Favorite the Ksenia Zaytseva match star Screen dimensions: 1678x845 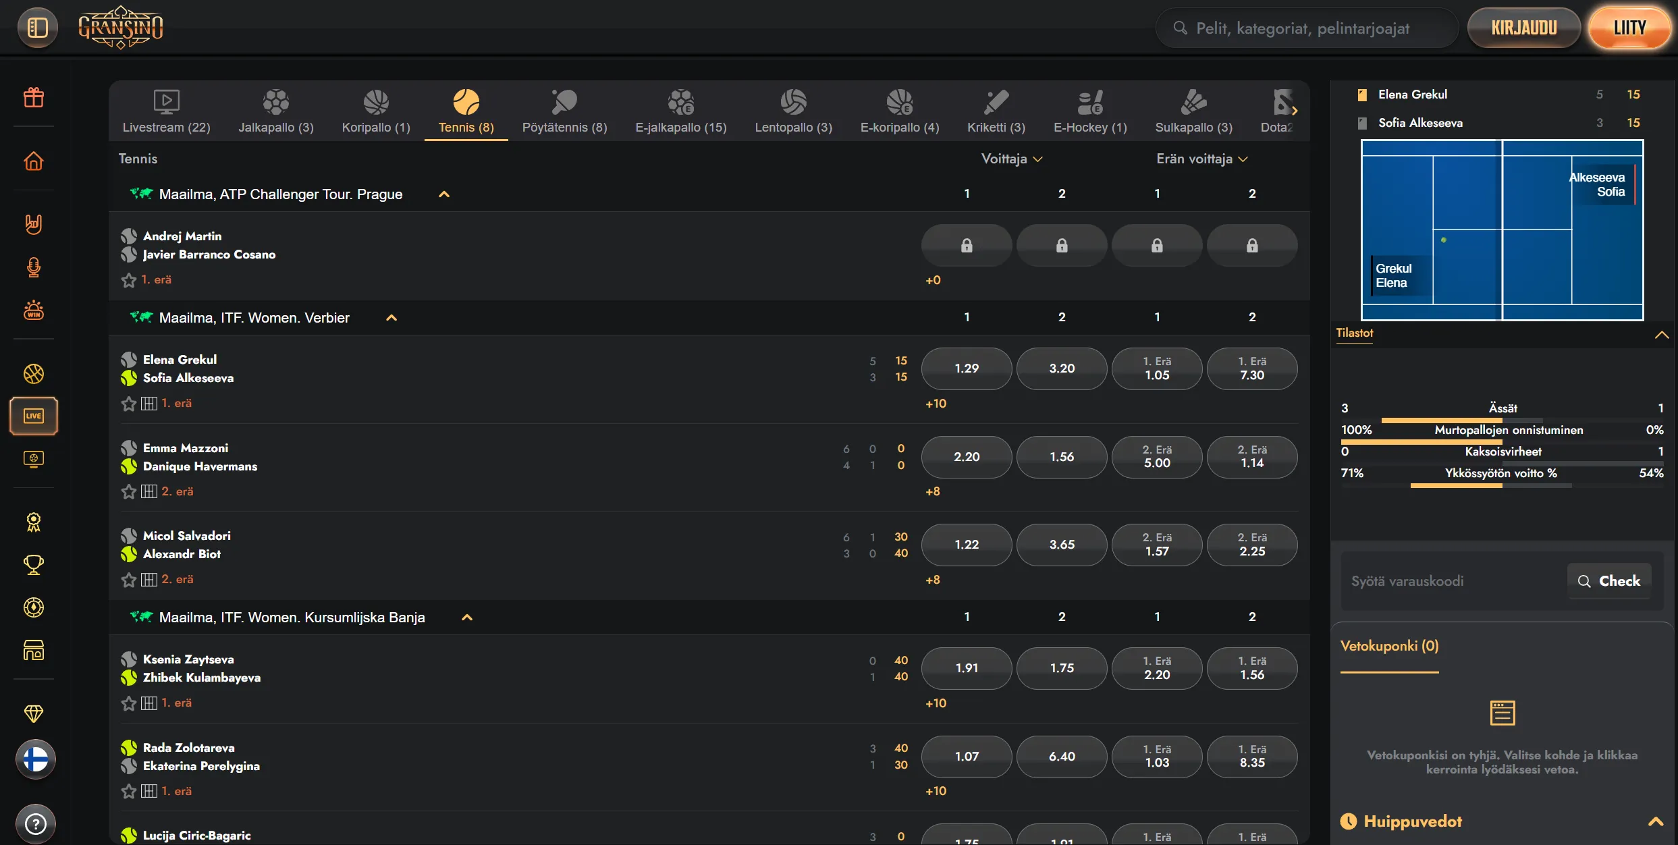129,703
